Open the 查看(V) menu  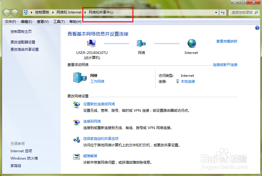[x=42, y=22]
